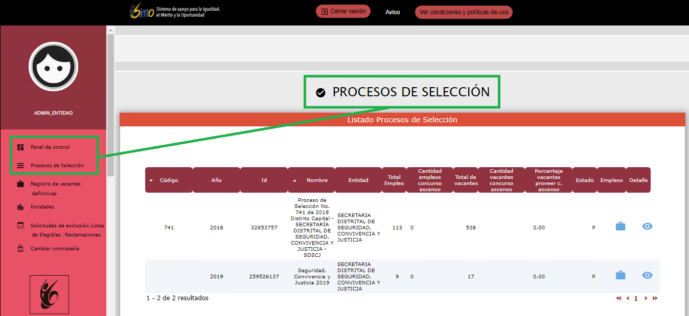Open Registro de vacantes definitivas
689x316 pixels.
tap(55, 189)
